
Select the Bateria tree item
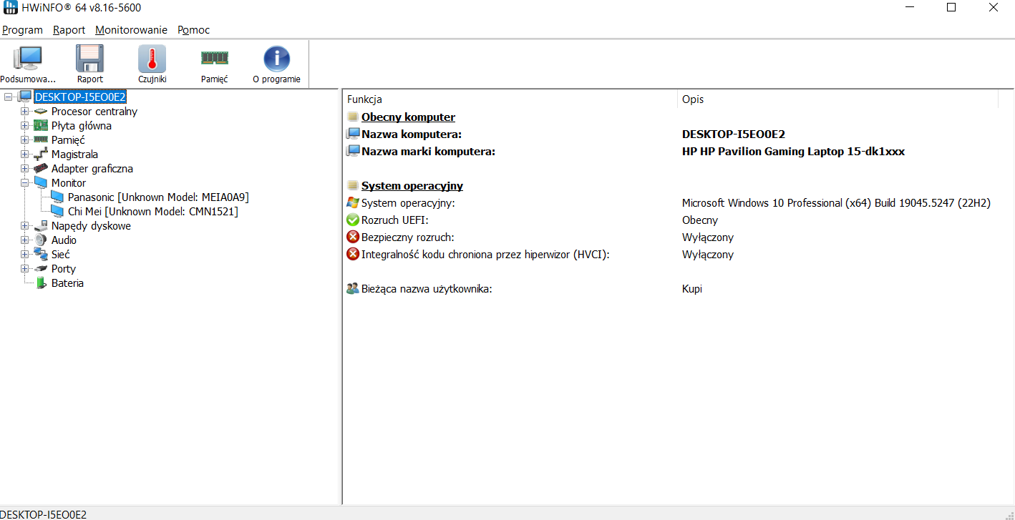point(67,283)
